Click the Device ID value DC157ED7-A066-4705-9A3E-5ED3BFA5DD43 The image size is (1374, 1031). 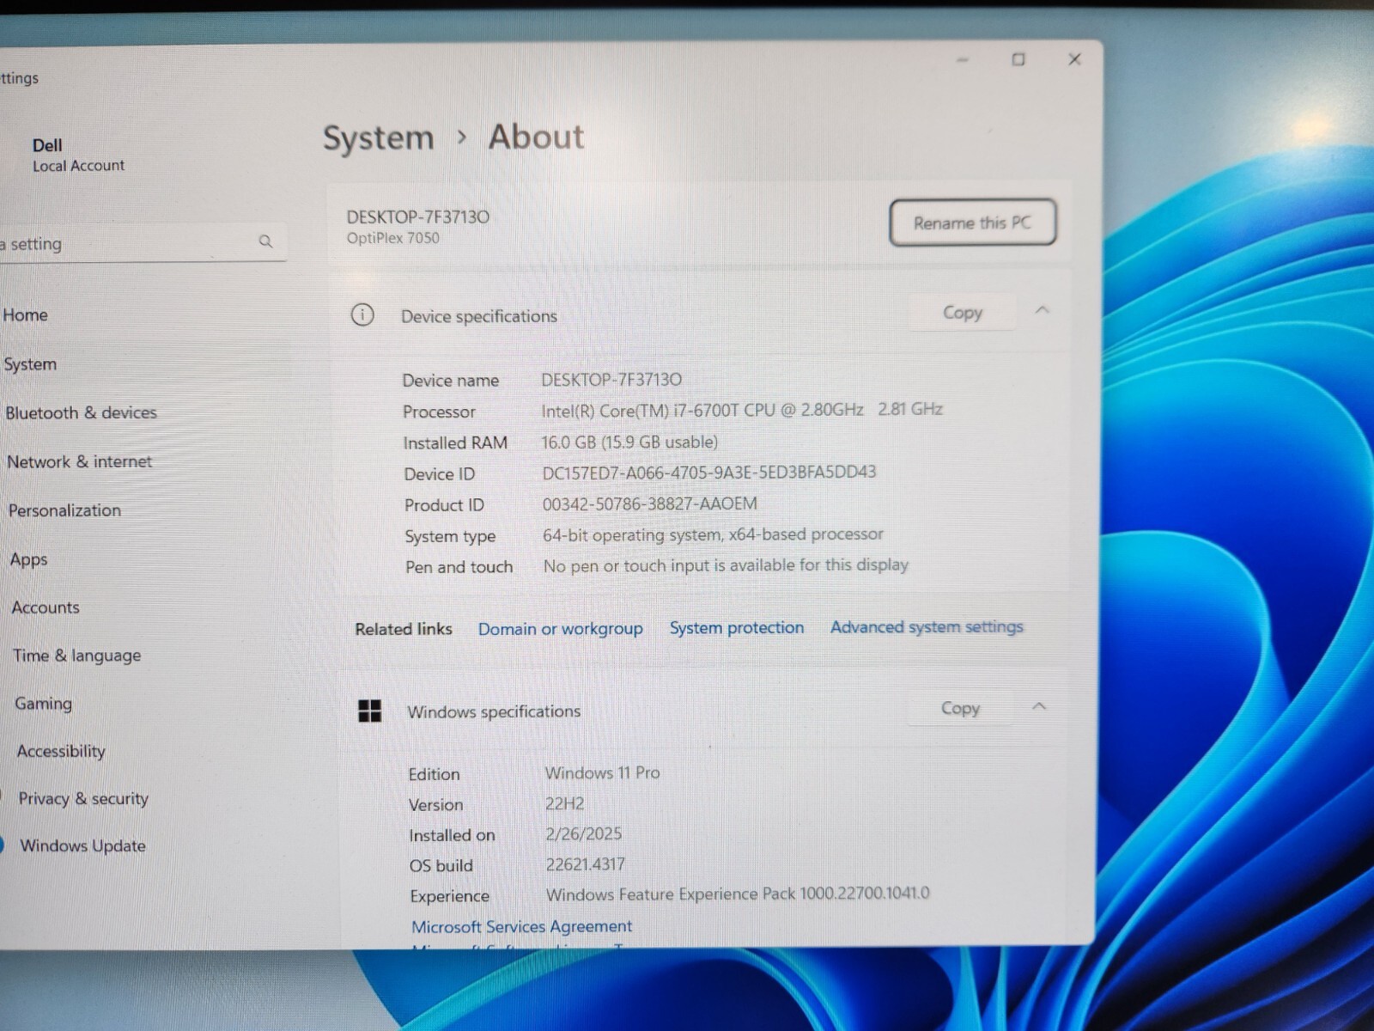point(709,473)
